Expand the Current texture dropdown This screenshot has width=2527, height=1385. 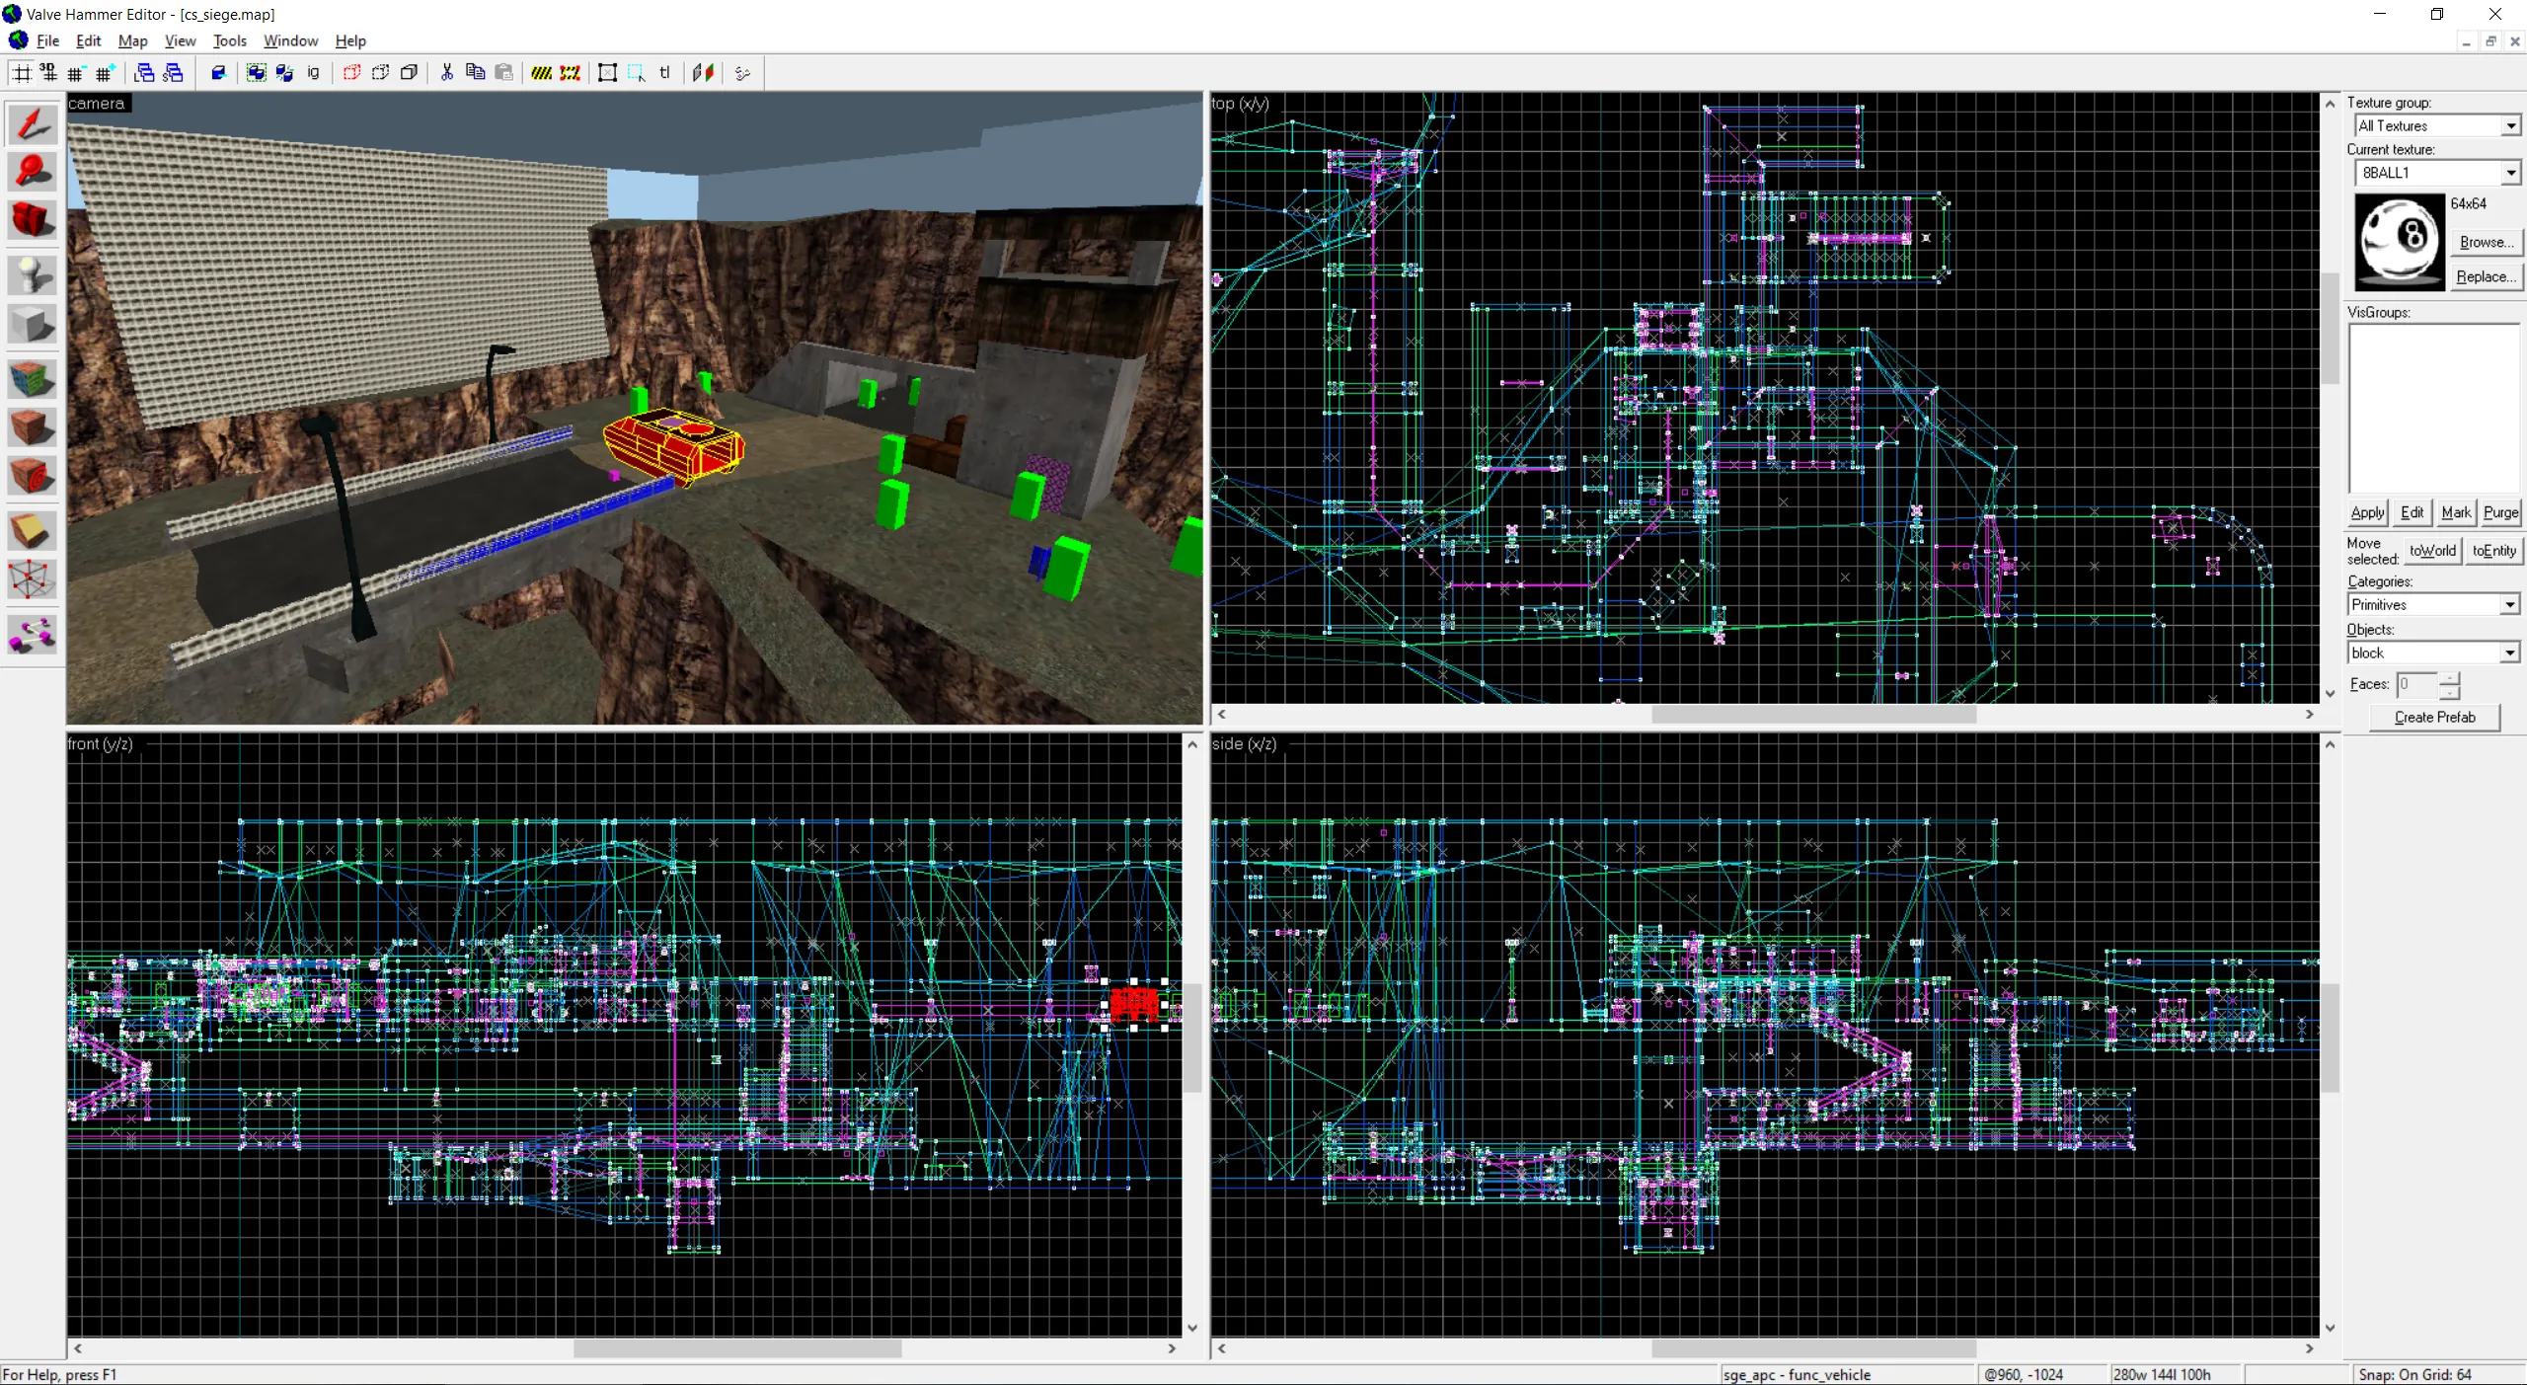coord(2510,173)
